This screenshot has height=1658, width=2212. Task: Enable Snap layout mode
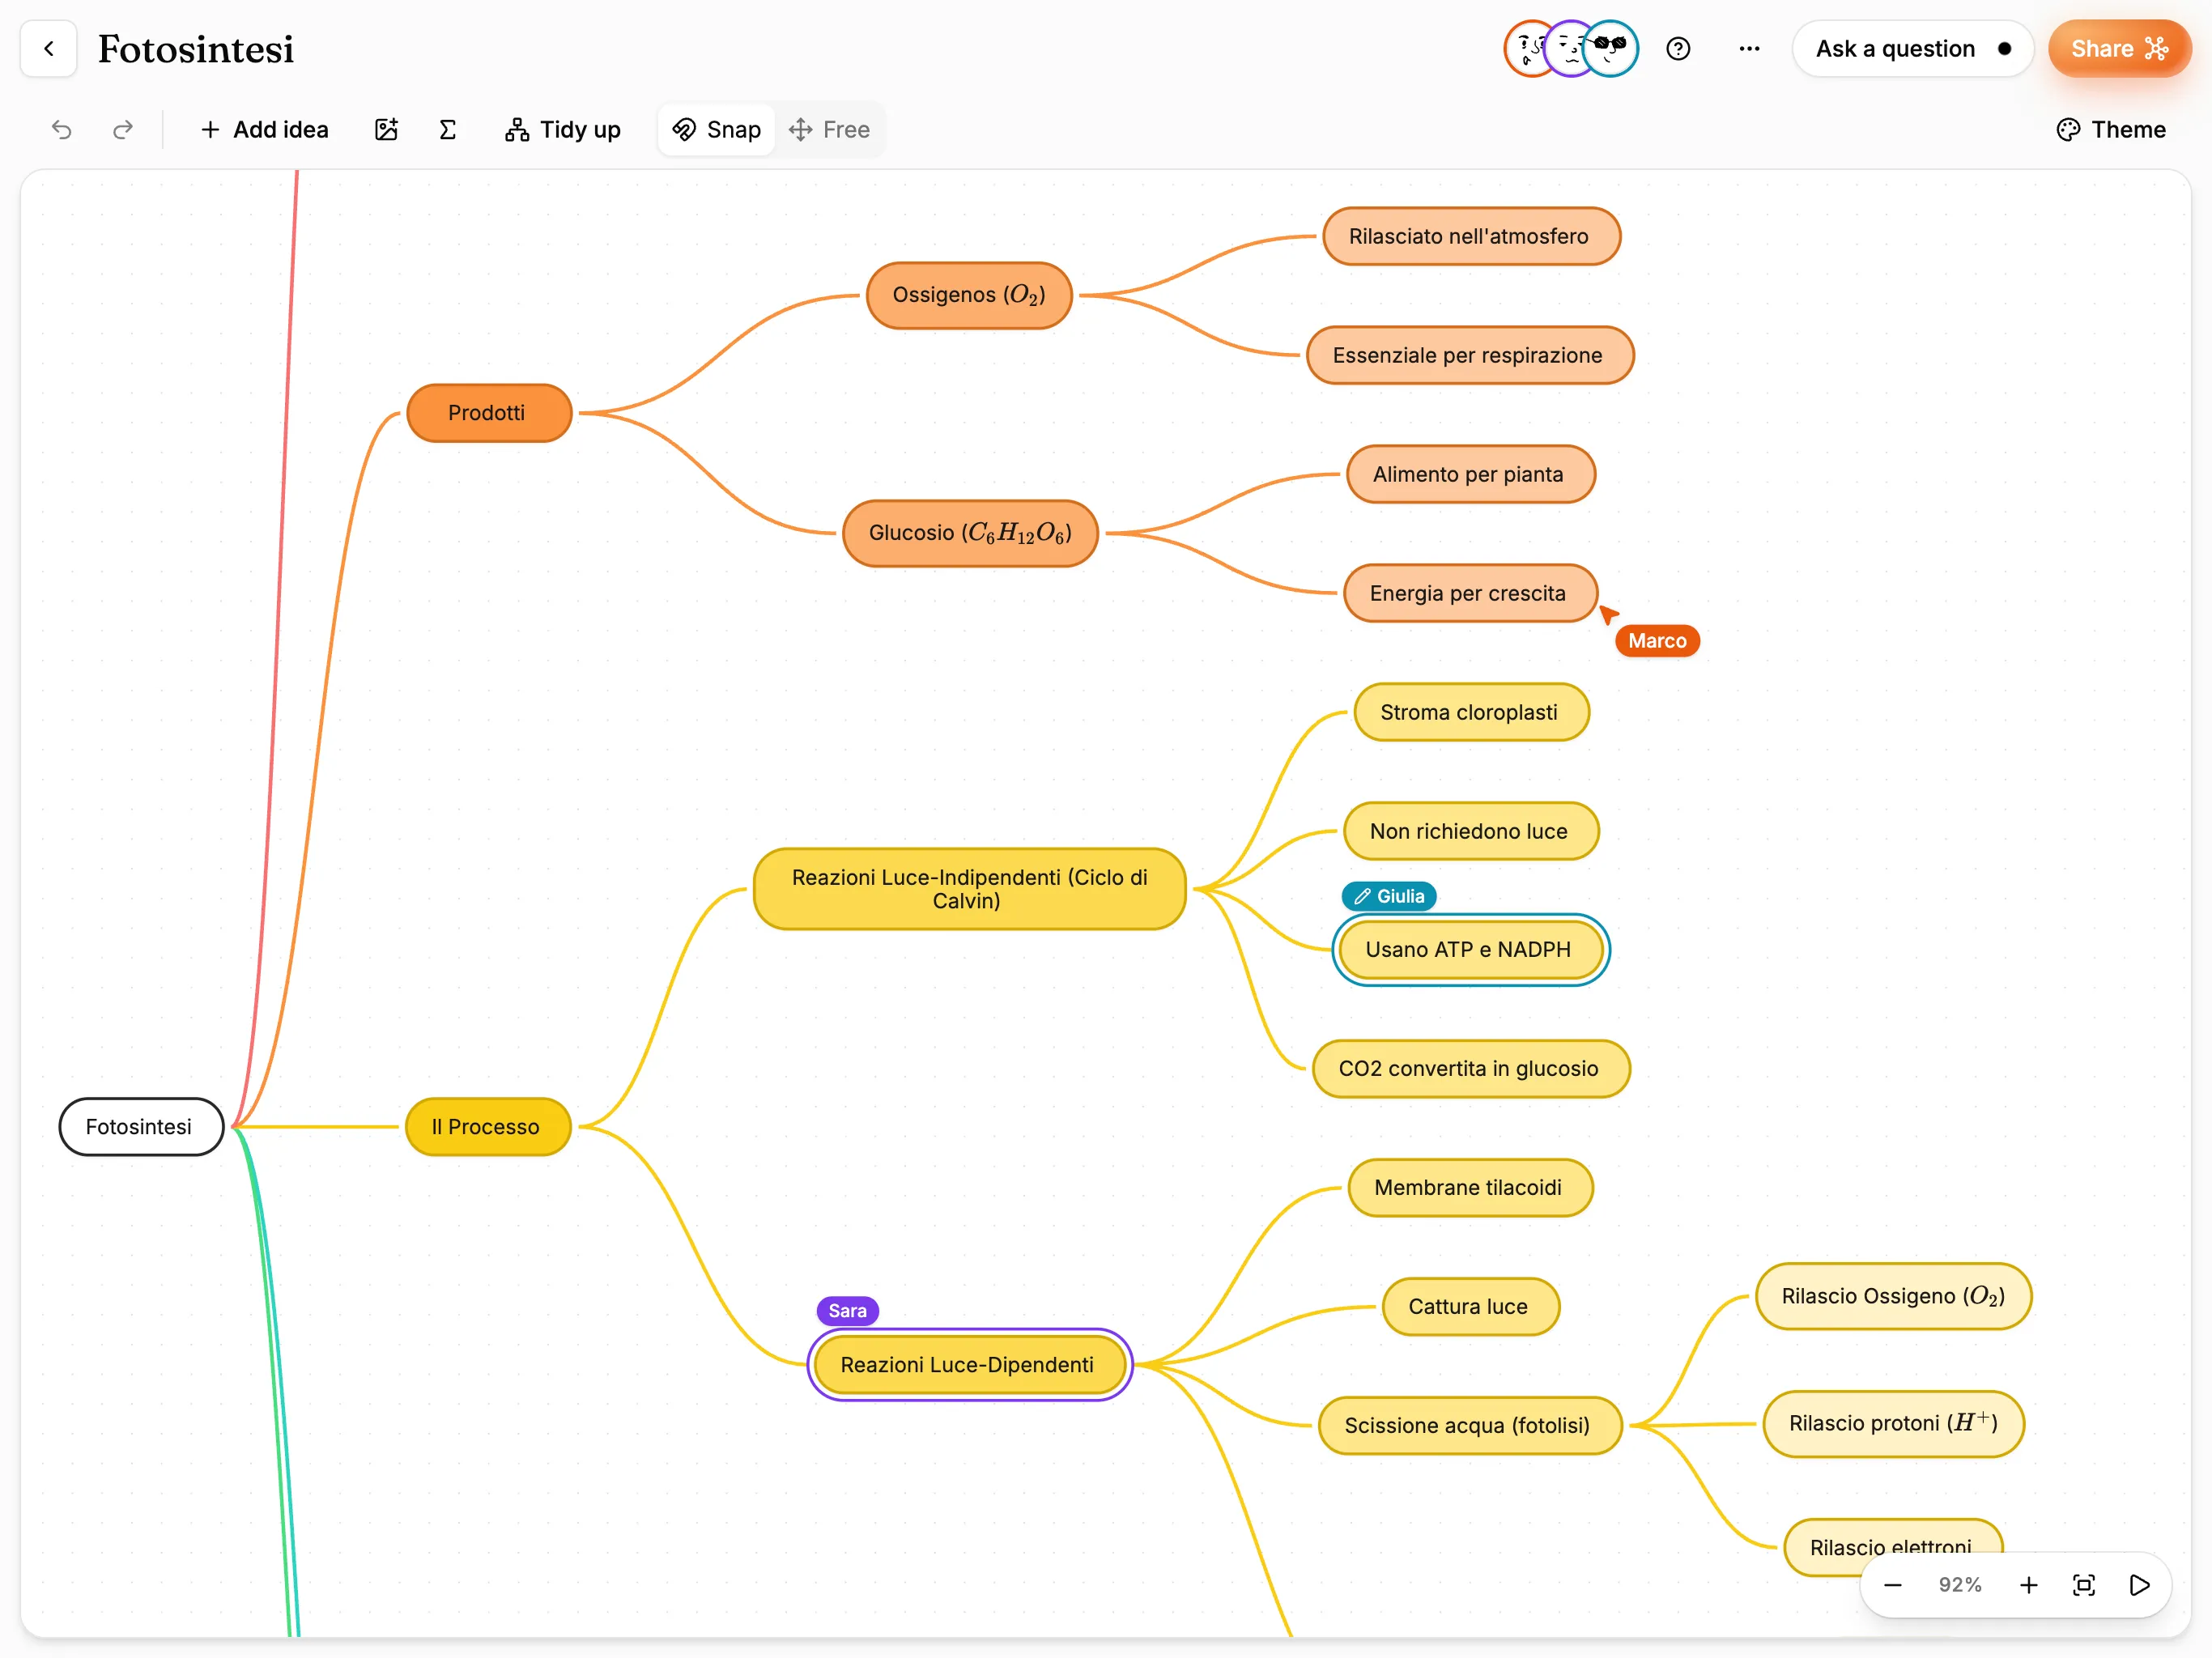(x=717, y=130)
